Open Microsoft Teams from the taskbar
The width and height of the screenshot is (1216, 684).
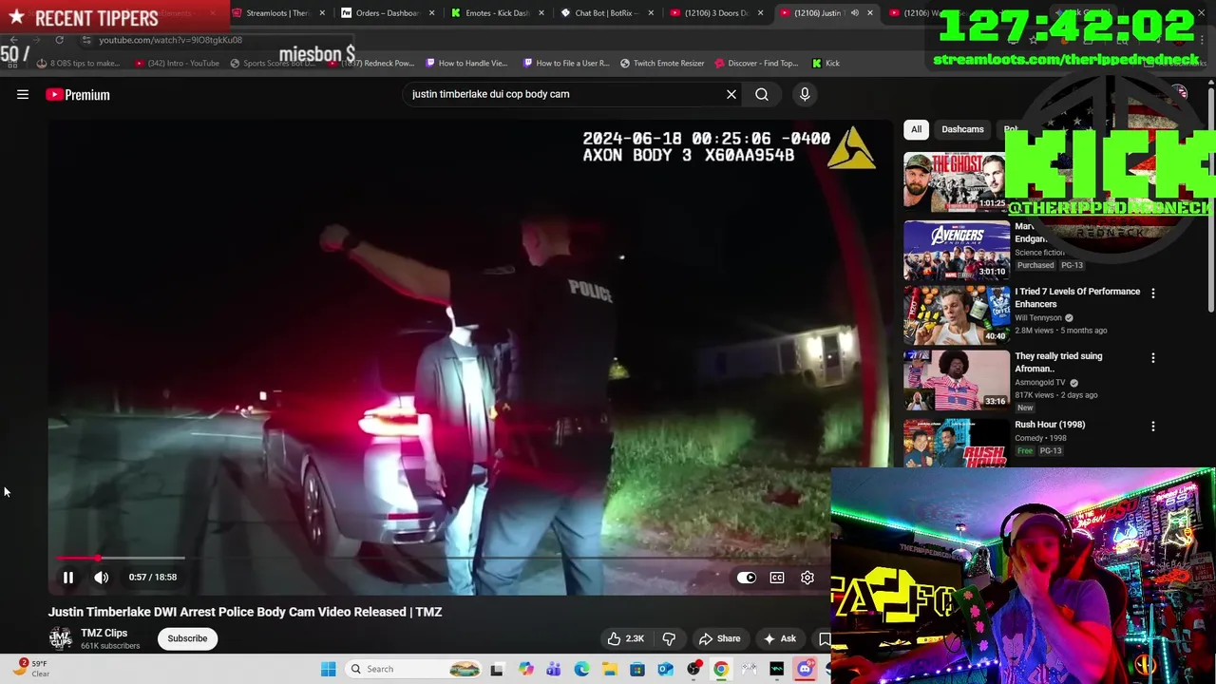[553, 669]
